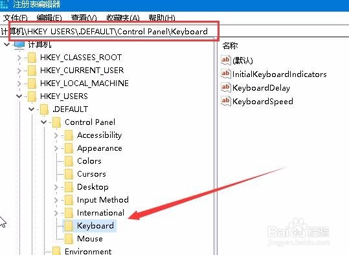Select the InitialKeyboardIndicators value name

pos(279,74)
